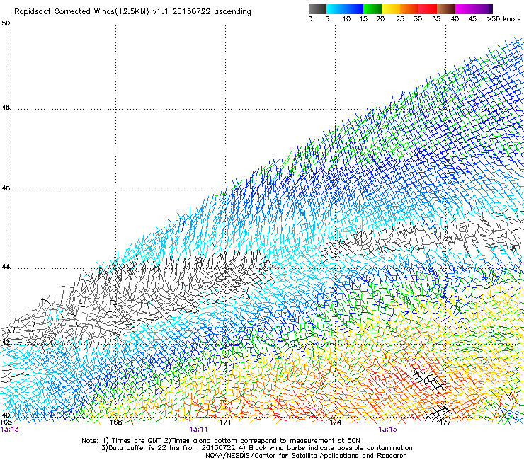
Task: Click the '>50 knots' legend label
Action: pos(503,19)
